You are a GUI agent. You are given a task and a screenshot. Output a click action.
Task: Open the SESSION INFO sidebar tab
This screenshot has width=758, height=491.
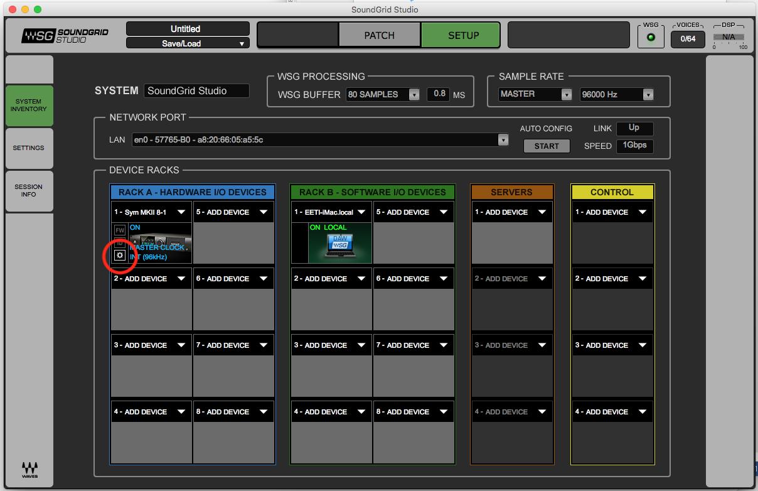pos(29,191)
